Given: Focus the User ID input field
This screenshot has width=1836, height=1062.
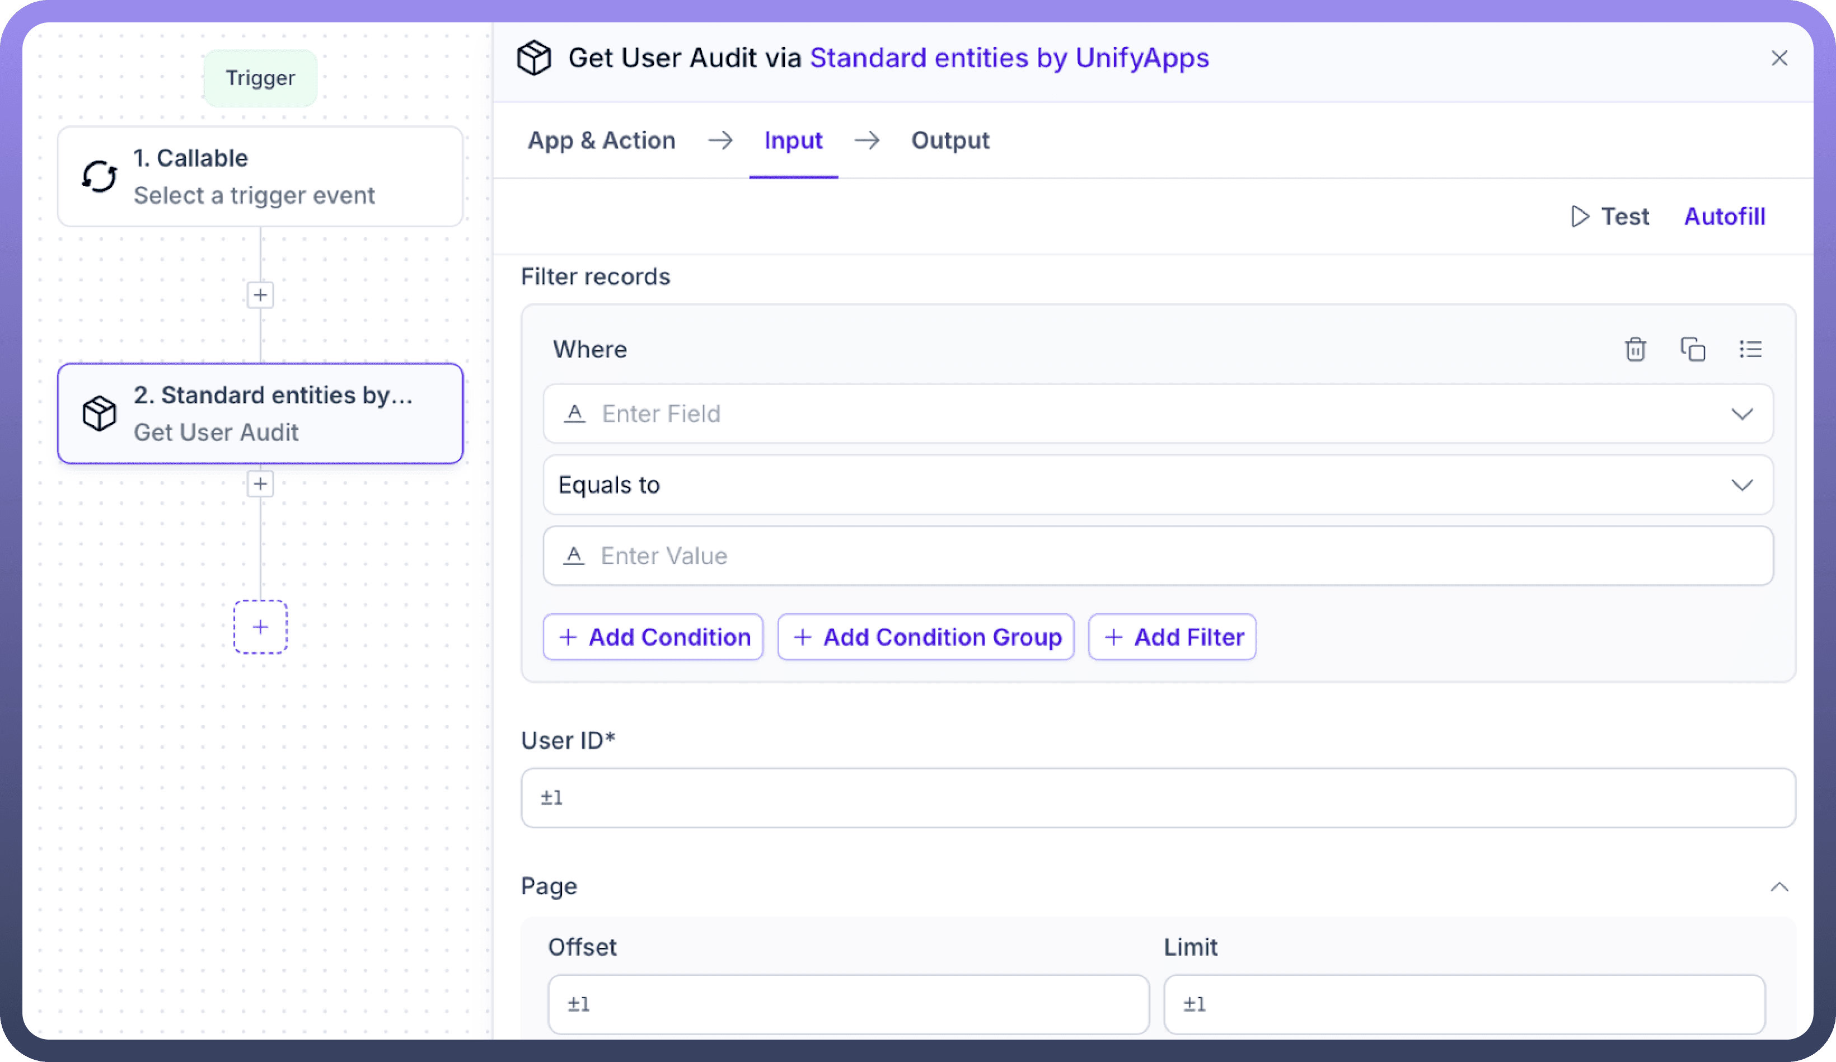Looking at the screenshot, I should [1158, 797].
